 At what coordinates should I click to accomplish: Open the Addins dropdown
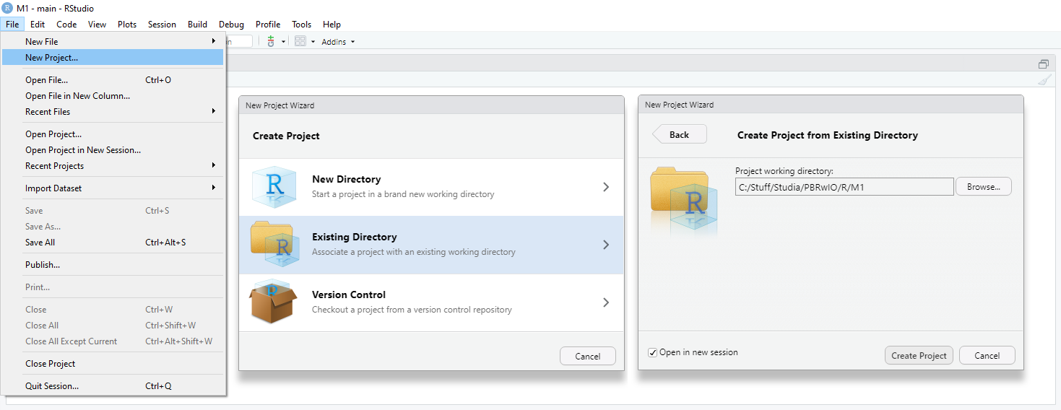(x=338, y=42)
